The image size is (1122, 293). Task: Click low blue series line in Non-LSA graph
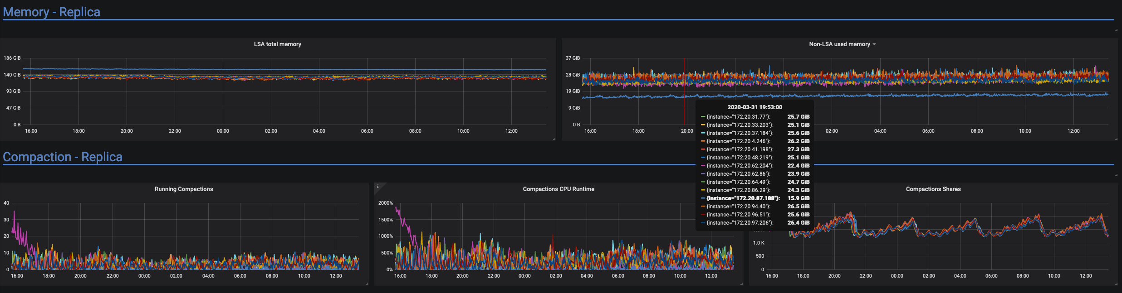click(x=845, y=95)
